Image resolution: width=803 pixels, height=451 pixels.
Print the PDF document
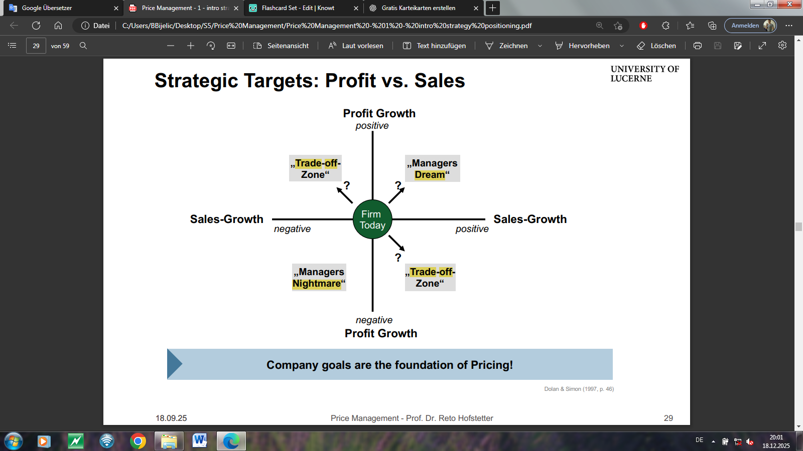pyautogui.click(x=698, y=46)
